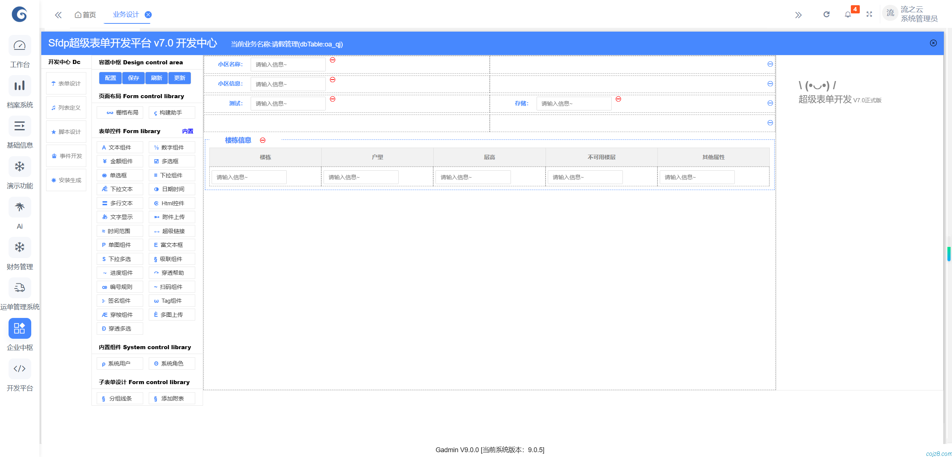Select the 日期时间 date-time component
This screenshot has height=457, width=952.
click(x=171, y=189)
